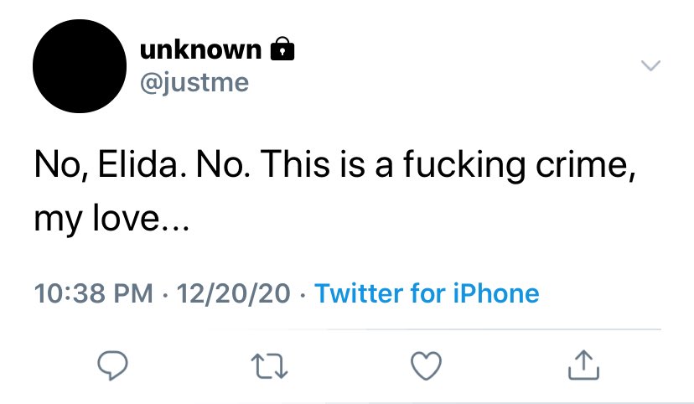Click the dot separator before Twitter for iPhone
This screenshot has width=694, height=404.
pos(303,294)
